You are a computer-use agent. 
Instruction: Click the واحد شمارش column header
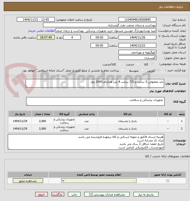point(87,114)
